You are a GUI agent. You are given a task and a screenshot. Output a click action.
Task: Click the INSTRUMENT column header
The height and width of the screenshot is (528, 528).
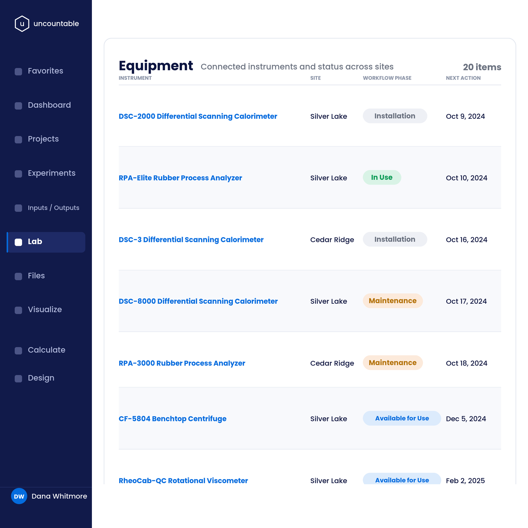tap(135, 78)
